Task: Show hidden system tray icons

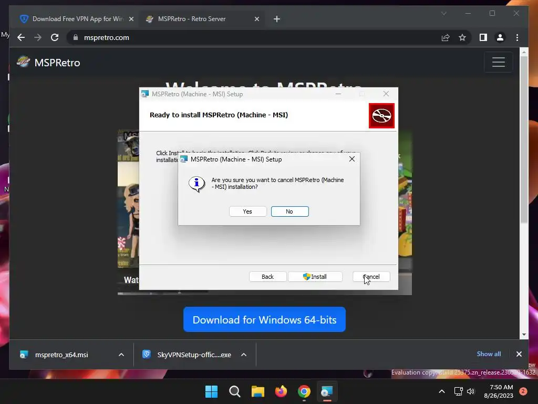Action: click(x=442, y=391)
